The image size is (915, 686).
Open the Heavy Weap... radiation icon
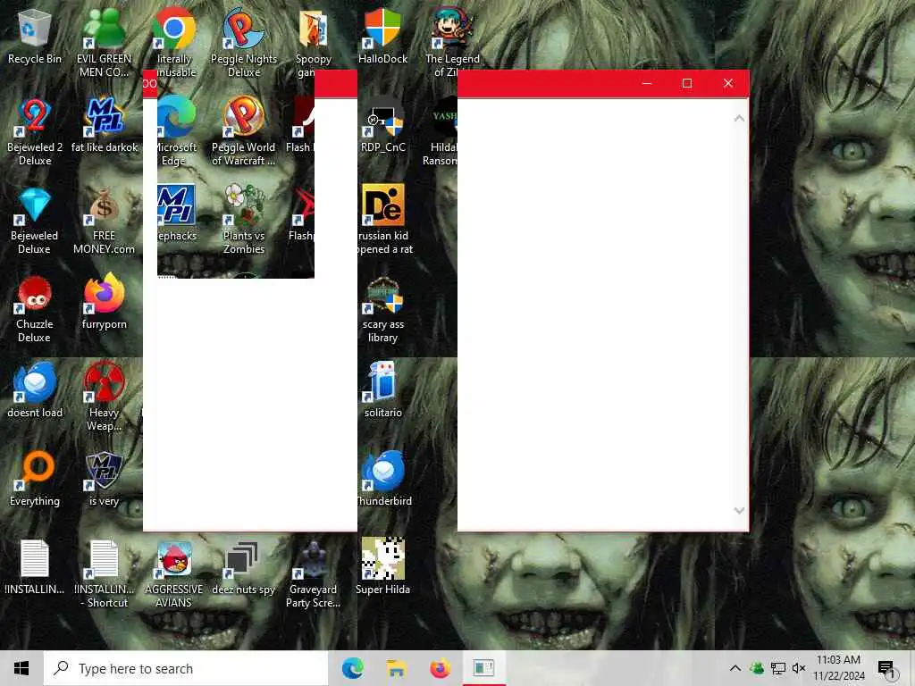pyautogui.click(x=104, y=397)
